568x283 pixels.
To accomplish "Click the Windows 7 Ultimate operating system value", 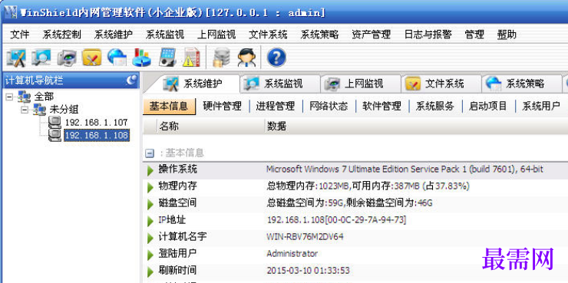I will [x=405, y=169].
